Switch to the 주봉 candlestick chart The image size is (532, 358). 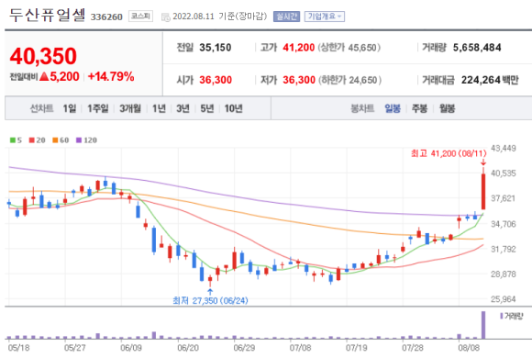tap(419, 108)
